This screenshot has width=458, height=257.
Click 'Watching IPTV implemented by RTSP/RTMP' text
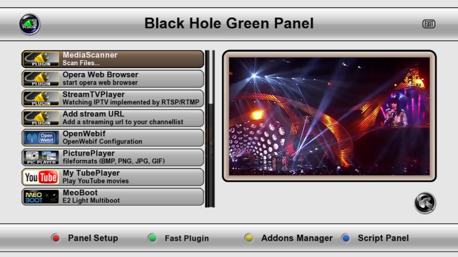coord(131,102)
